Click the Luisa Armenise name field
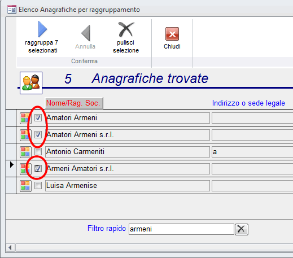Viewport: 293px width, 258px height. tap(128, 186)
